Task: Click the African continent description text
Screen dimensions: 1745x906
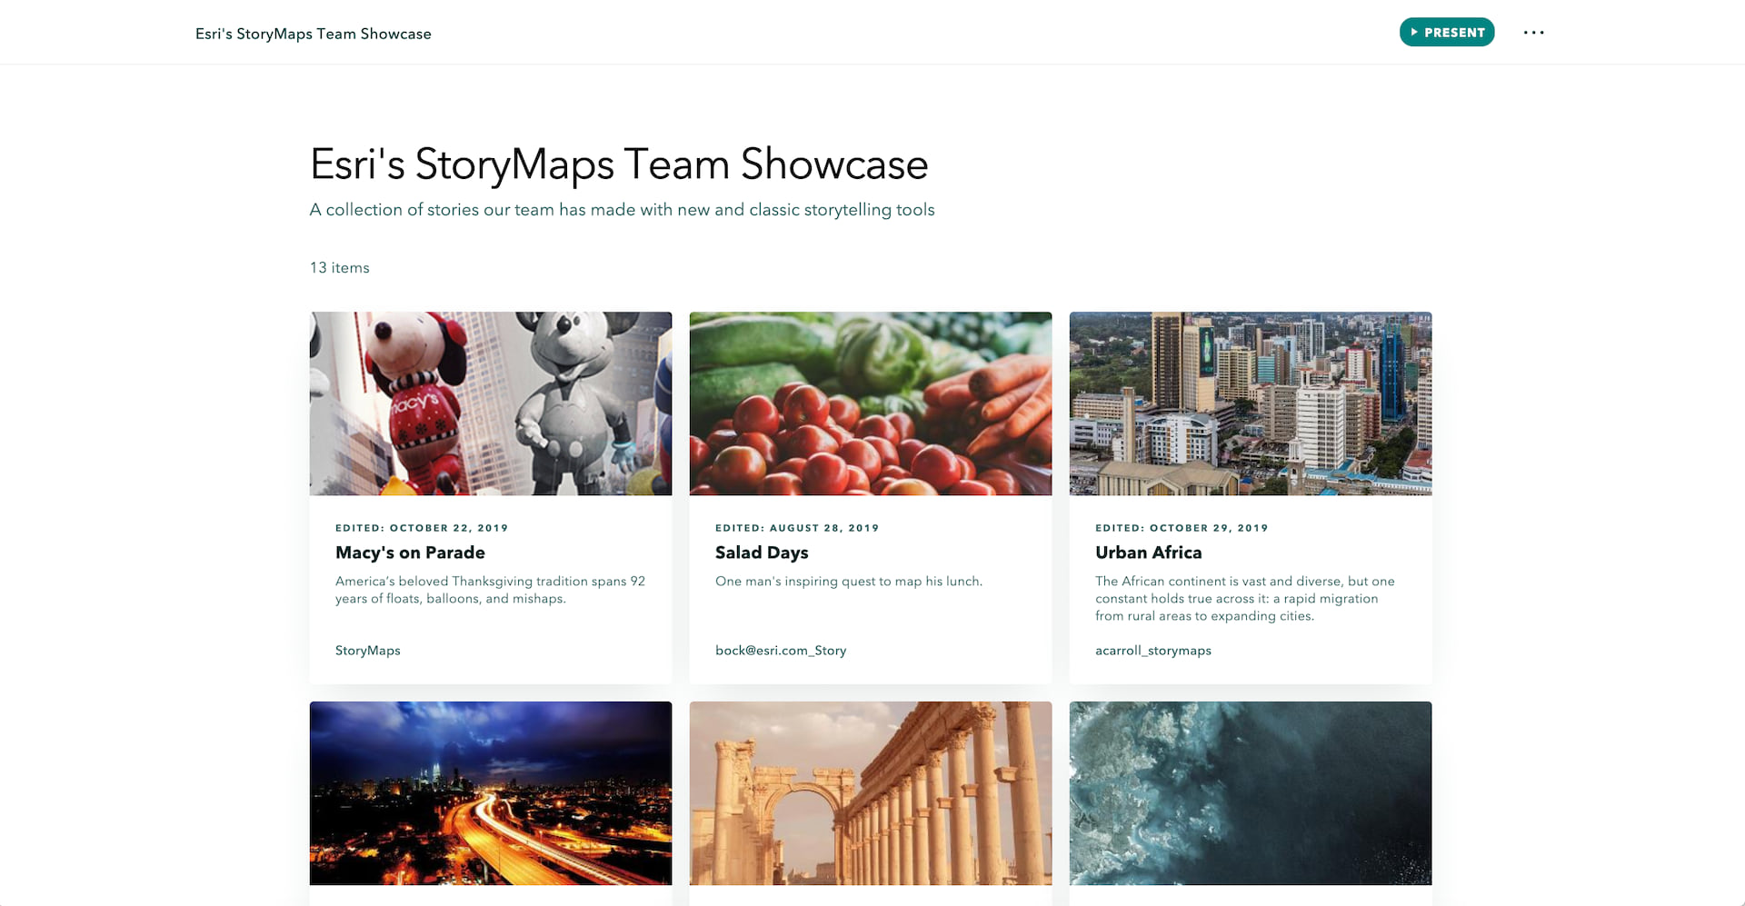Action: click(x=1245, y=599)
